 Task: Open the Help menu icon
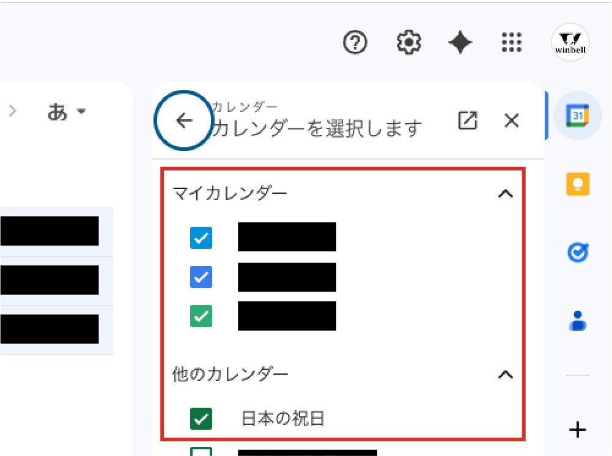pos(355,43)
